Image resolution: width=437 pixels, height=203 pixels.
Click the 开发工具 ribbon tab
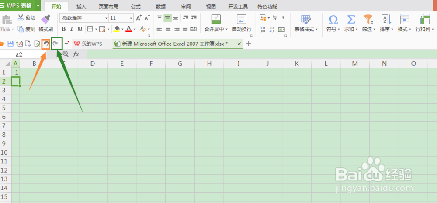point(238,7)
